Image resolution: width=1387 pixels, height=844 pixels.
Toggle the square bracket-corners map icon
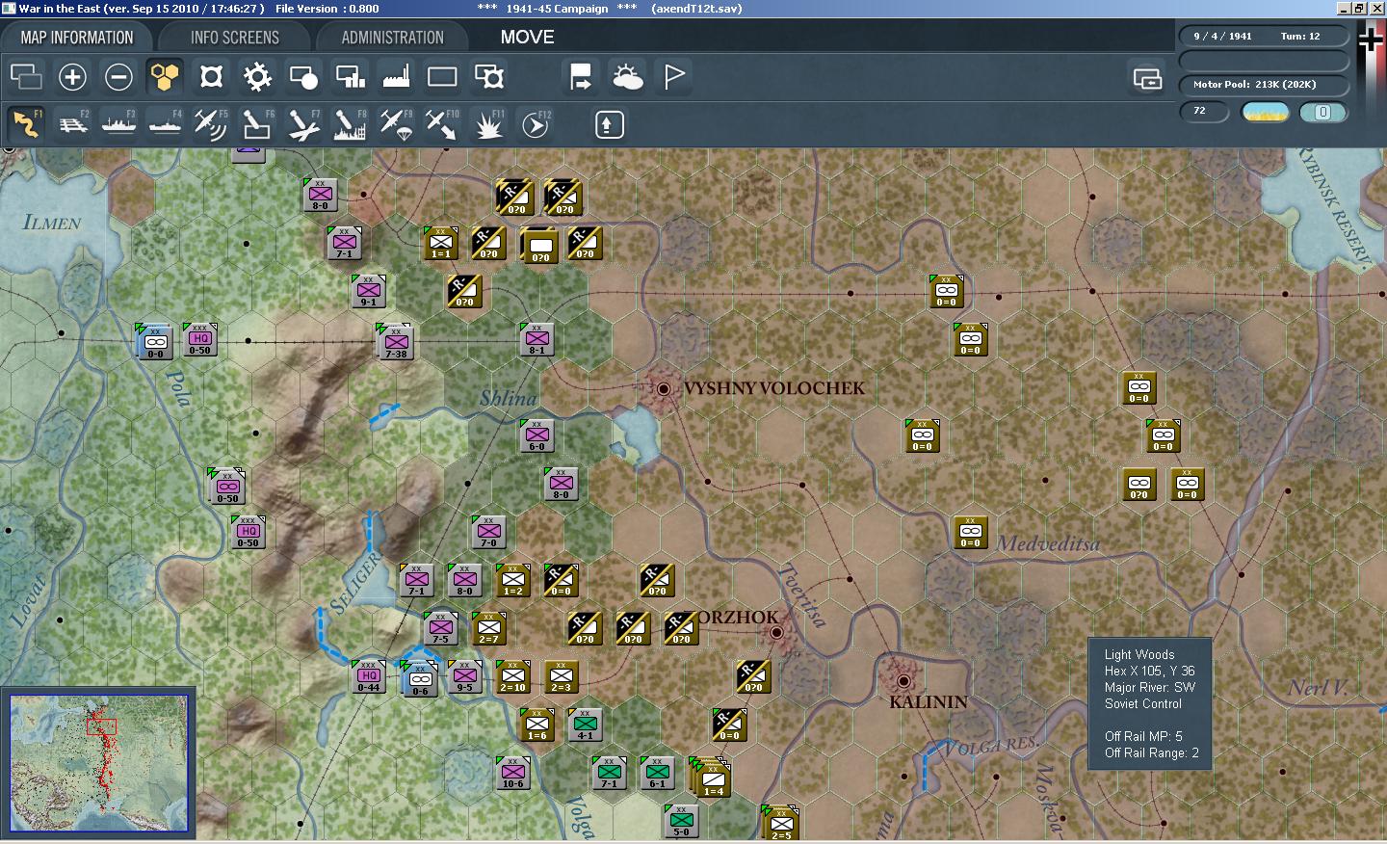[211, 76]
